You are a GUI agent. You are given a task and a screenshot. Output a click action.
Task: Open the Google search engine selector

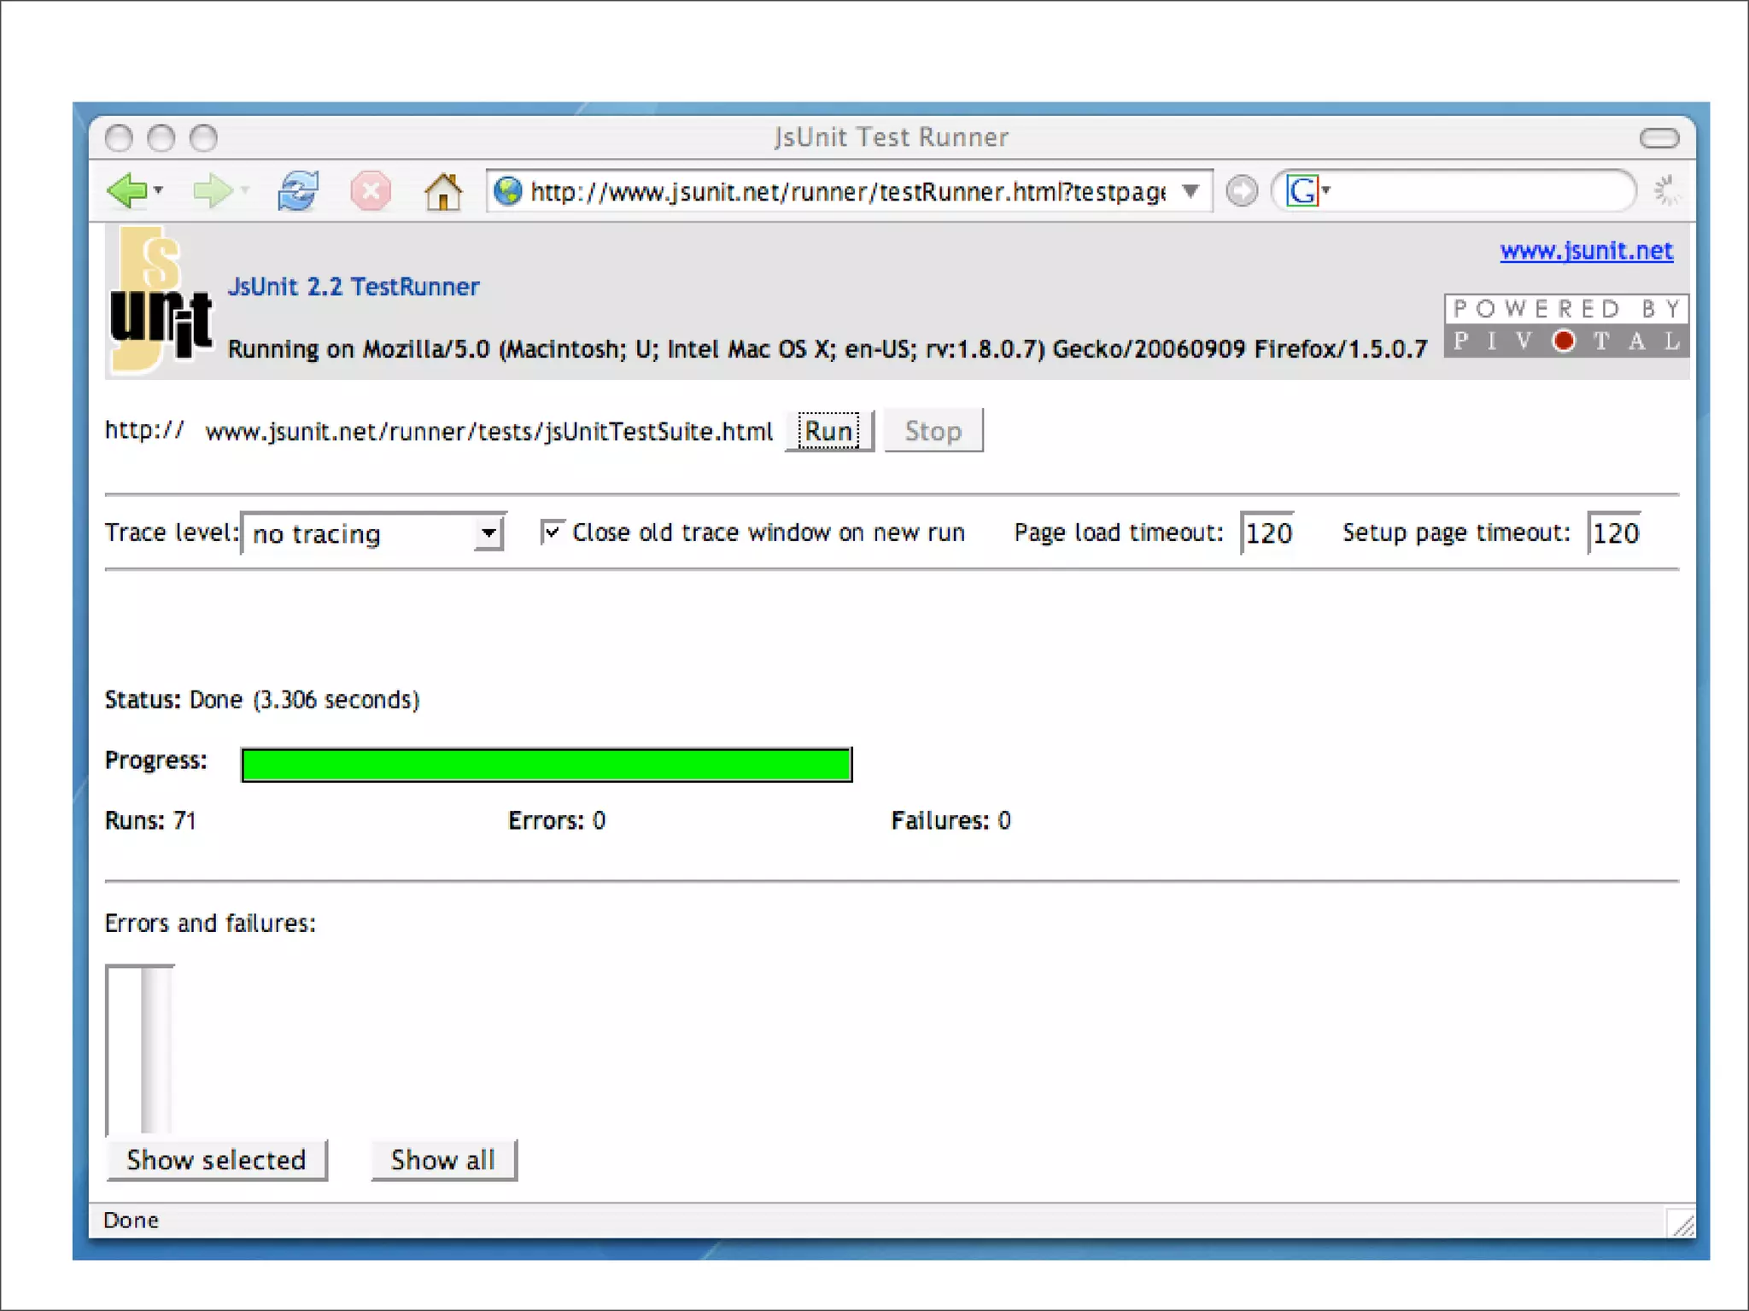click(x=1308, y=190)
